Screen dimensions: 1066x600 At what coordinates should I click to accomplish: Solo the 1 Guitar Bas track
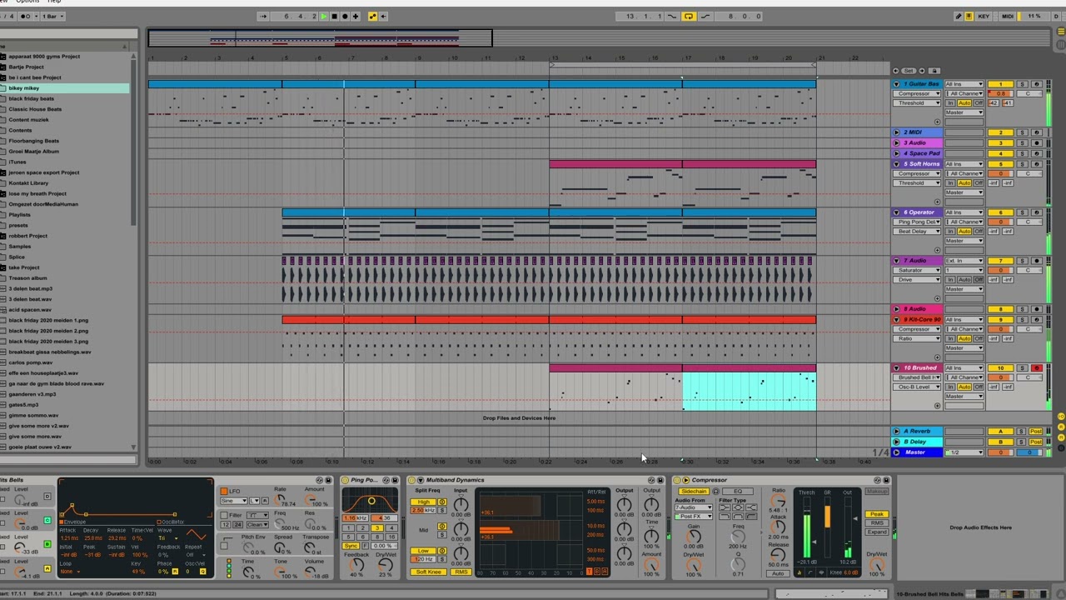1022,84
